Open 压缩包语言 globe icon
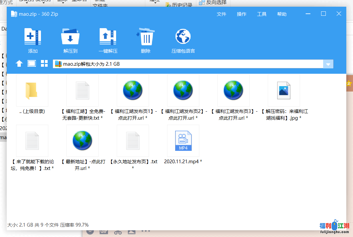This screenshot has height=237, width=353. click(x=183, y=37)
